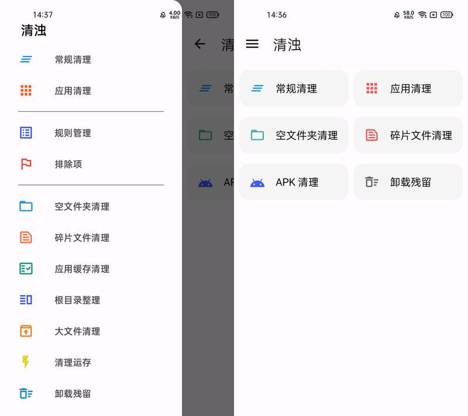Tap the 14:37 clock in left status bar

click(x=42, y=15)
